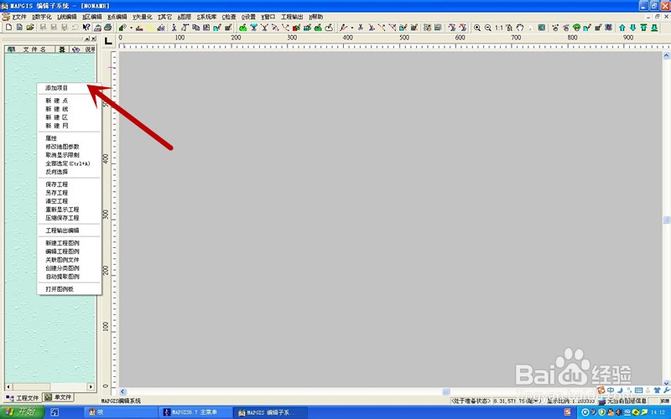Click canvas vertical scrollbar up arrow
Viewport: 671px width, 419px height.
[666, 55]
